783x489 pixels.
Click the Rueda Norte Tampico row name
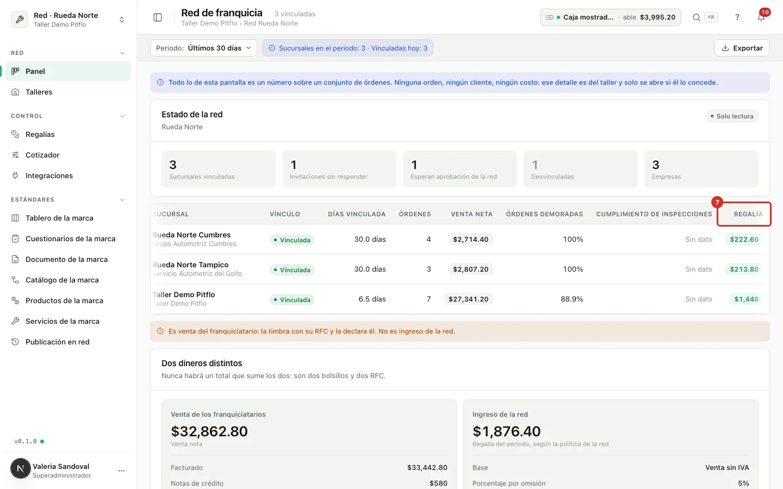190,265
